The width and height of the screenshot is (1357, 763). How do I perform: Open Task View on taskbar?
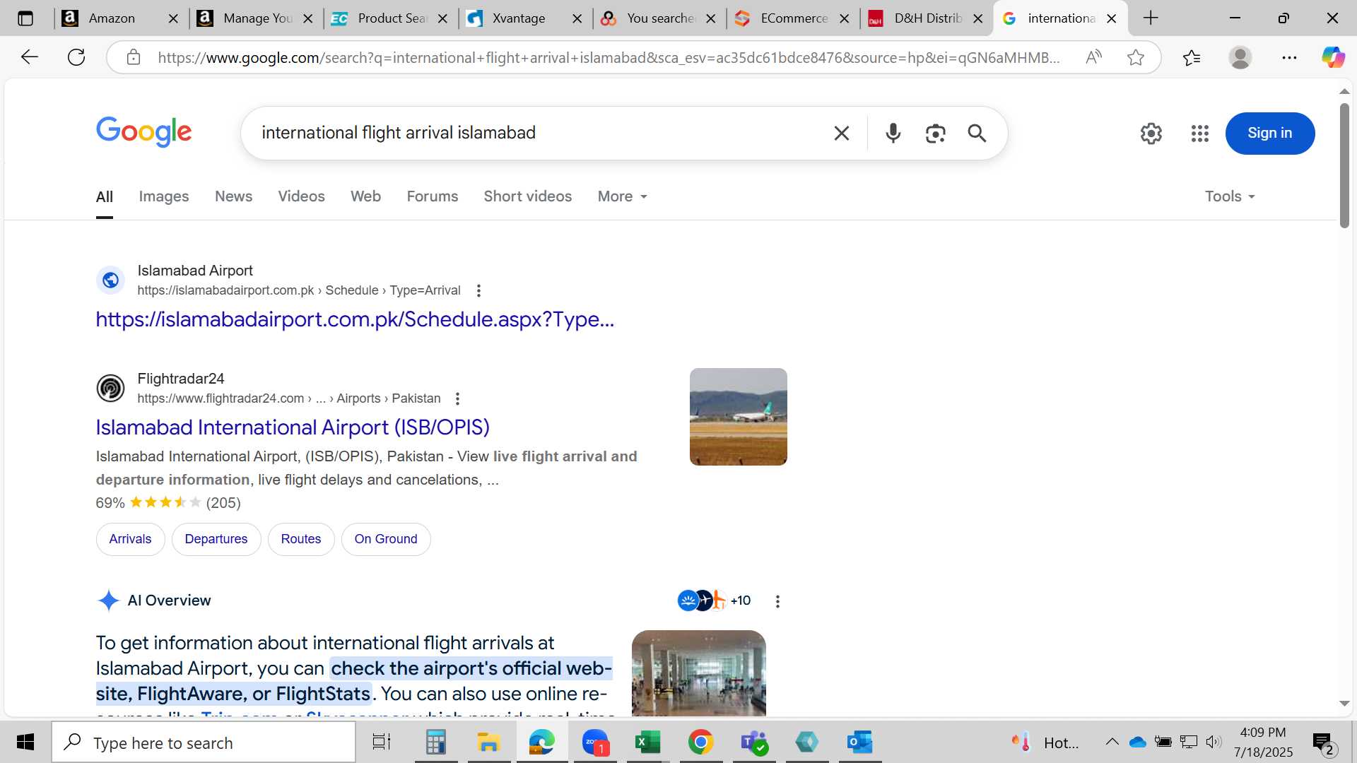(x=382, y=743)
